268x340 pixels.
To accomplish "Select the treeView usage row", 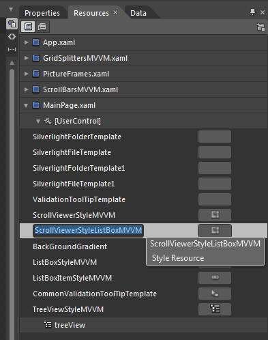I will click(x=143, y=325).
